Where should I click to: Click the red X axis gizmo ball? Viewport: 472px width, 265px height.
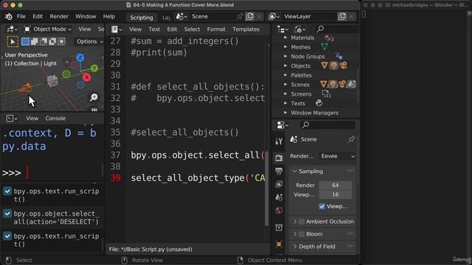coord(87,77)
